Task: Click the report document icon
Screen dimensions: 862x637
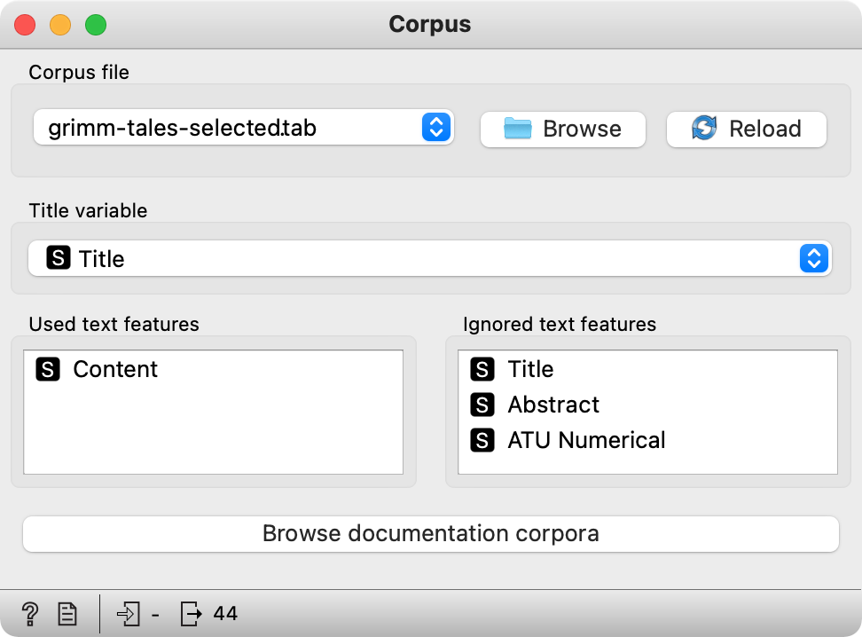Action: click(67, 614)
